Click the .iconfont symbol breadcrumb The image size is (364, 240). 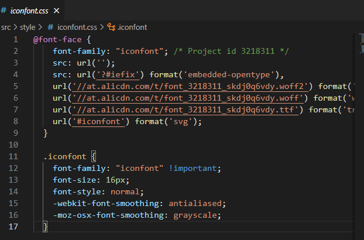click(x=132, y=27)
